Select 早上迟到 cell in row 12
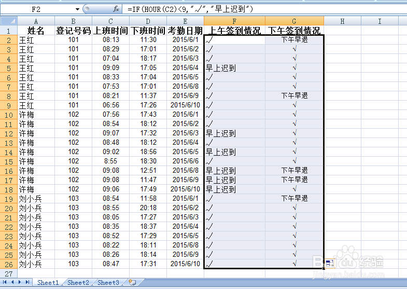The height and width of the screenshot is (289, 407). click(235, 133)
